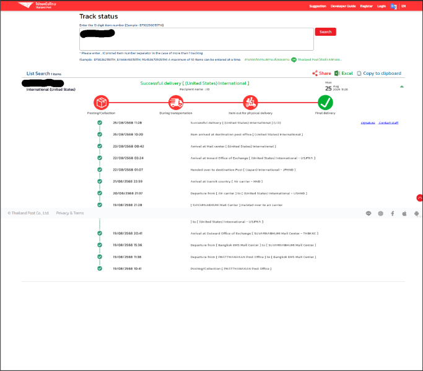423x371 pixels.
Task: Open the Suggestion menu item
Action: click(x=318, y=6)
